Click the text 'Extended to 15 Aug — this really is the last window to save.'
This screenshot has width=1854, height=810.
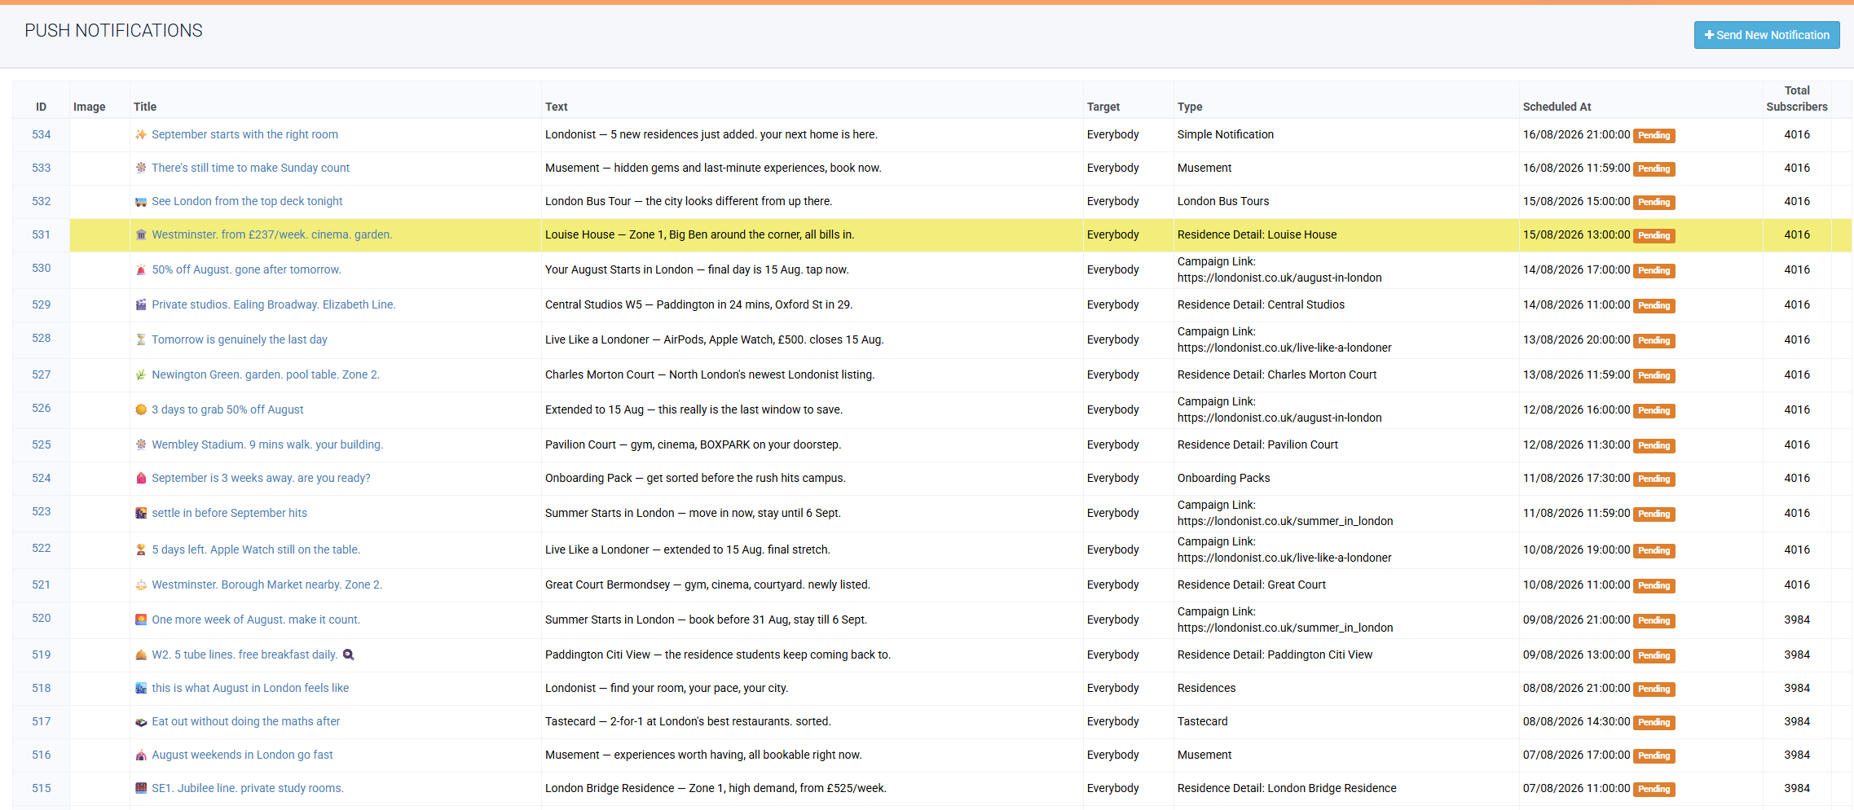click(694, 410)
